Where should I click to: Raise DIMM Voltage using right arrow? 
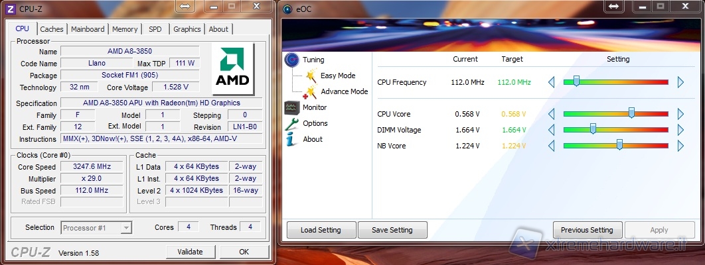tap(680, 130)
